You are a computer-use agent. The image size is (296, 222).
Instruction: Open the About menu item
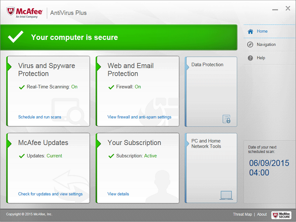pyautogui.click(x=262, y=214)
